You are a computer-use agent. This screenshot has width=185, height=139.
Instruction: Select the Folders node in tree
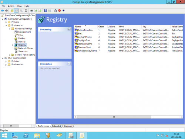point(22,39)
